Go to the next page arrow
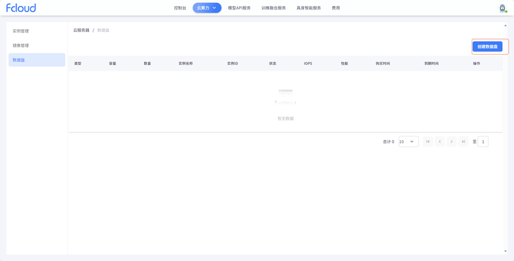 tap(452, 142)
